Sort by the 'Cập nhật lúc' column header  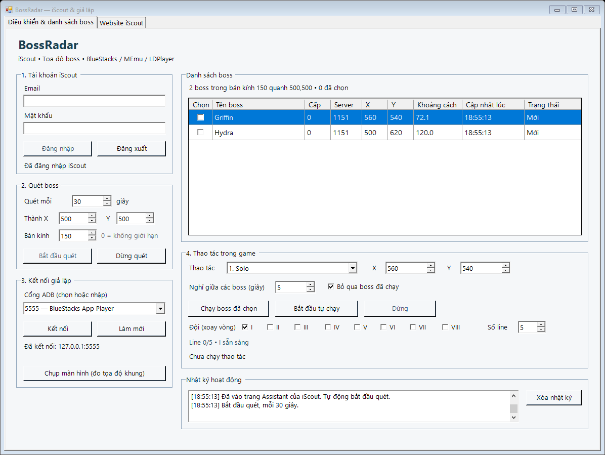(493, 105)
